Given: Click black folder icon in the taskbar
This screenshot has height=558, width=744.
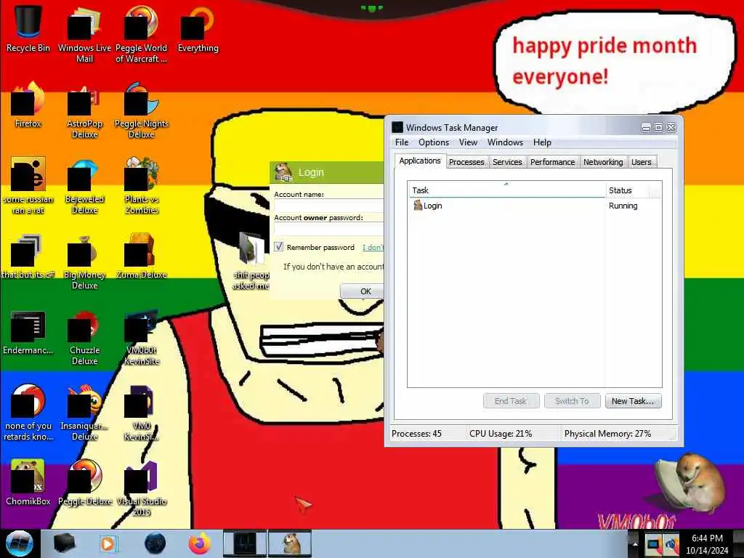Looking at the screenshot, I should coord(64,543).
